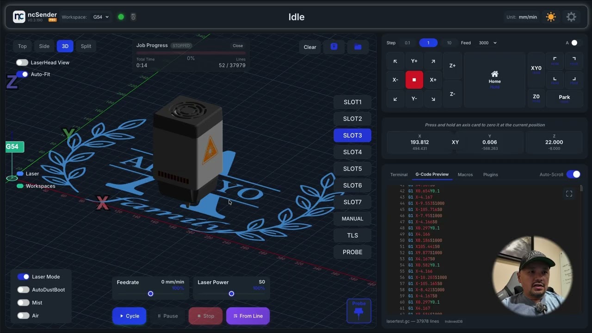592x333 pixels.
Task: Click the Park button
Action: click(x=564, y=98)
